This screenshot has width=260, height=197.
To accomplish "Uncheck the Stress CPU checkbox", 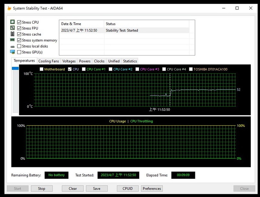I will [x=19, y=22].
